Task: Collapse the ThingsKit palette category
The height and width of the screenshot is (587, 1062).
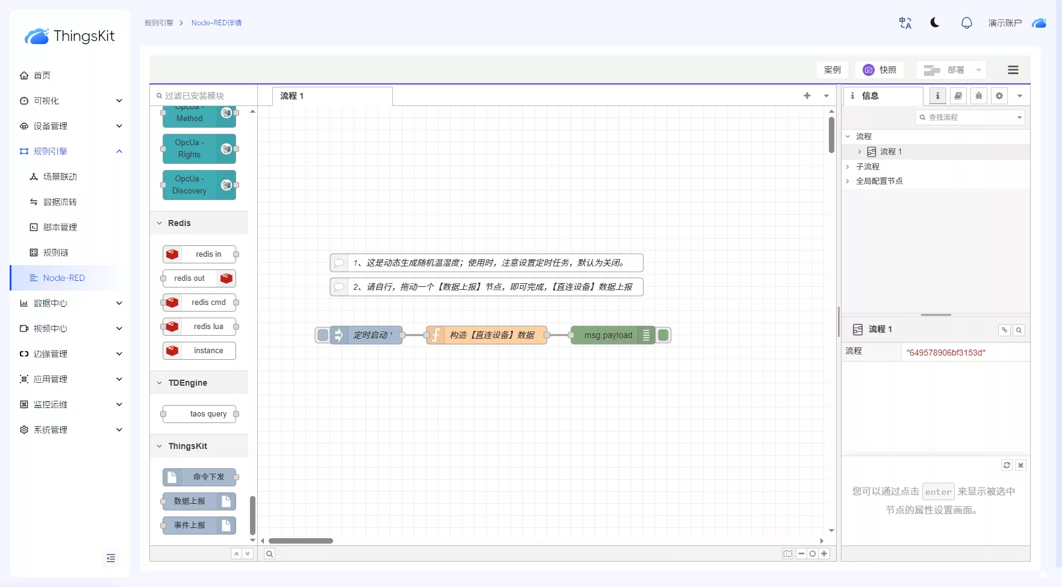Action: (199, 446)
